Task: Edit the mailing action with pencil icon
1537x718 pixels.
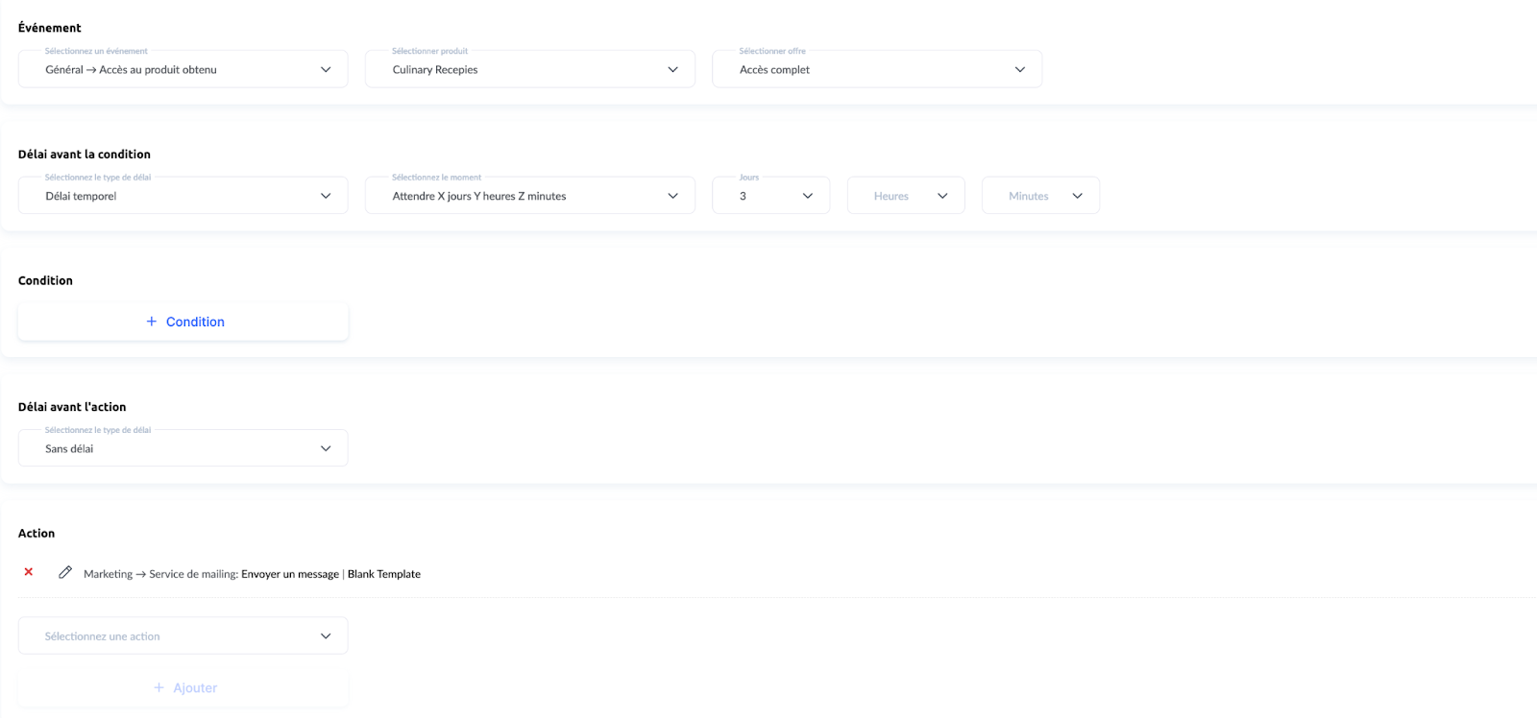Action: click(65, 573)
